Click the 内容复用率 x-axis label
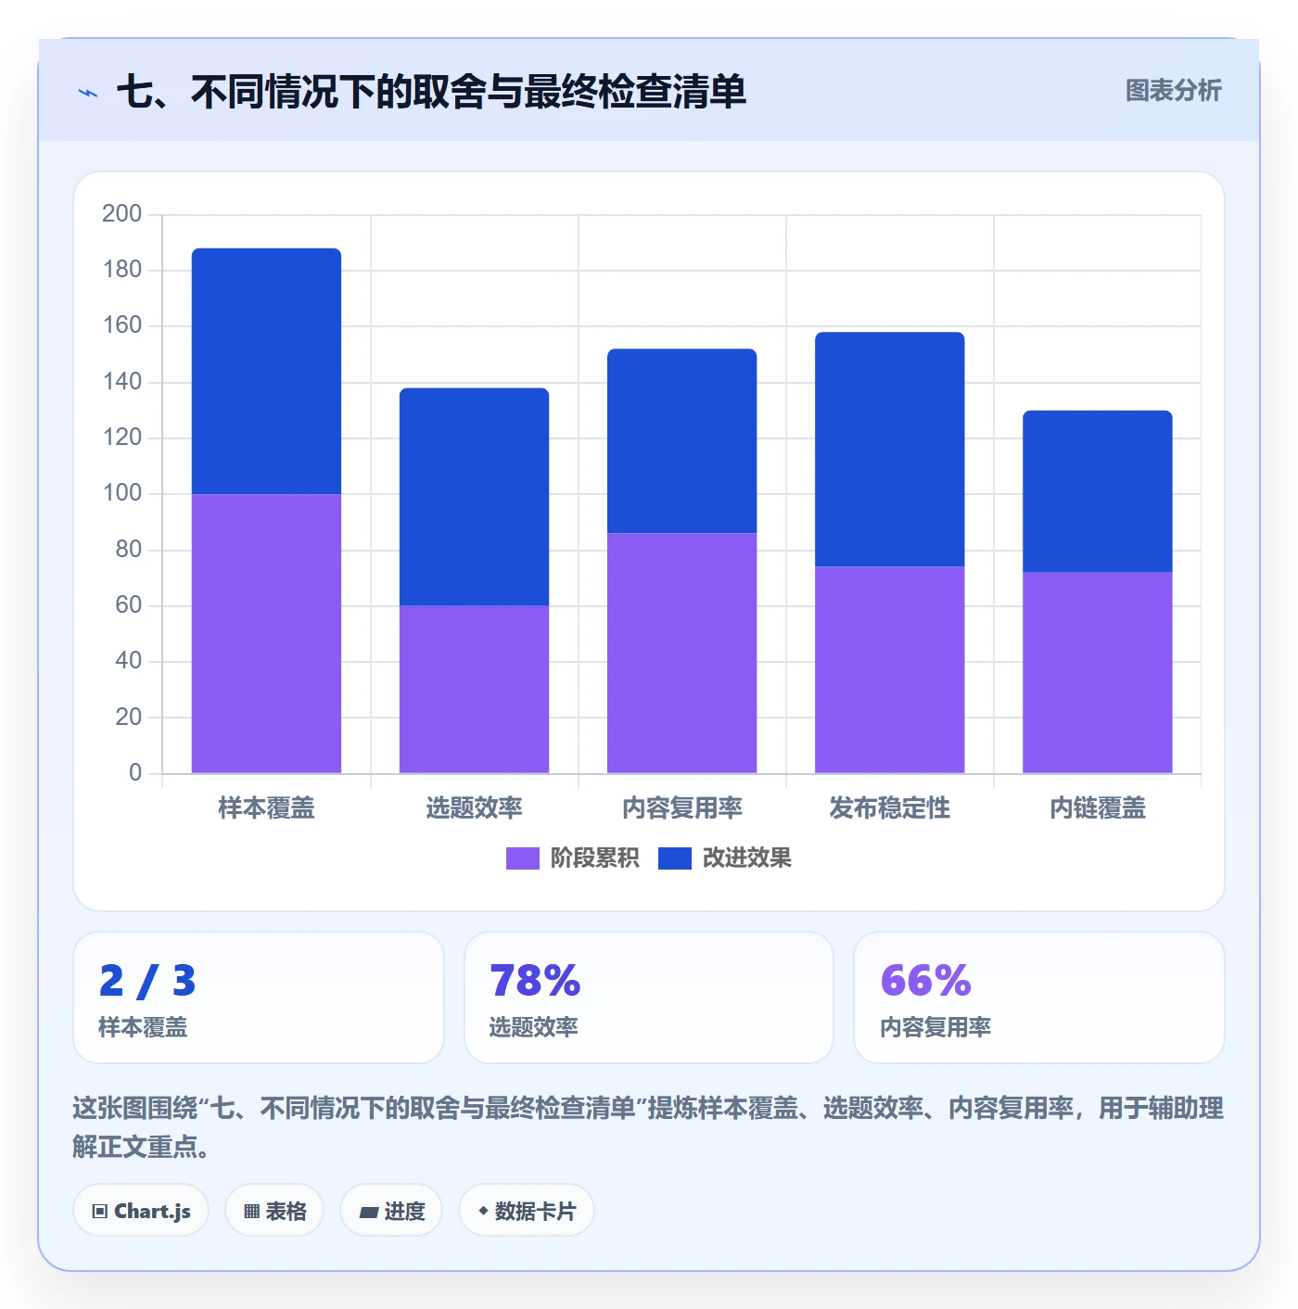Image resolution: width=1298 pixels, height=1309 pixels. (681, 808)
